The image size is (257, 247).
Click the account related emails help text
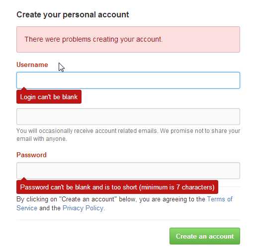(128, 134)
